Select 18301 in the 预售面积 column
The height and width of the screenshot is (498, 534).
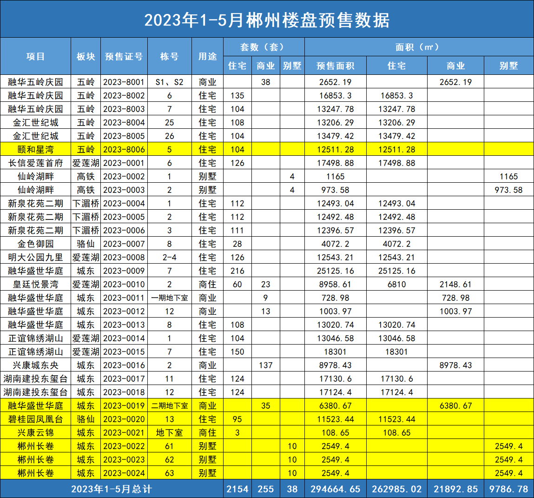pos(336,352)
